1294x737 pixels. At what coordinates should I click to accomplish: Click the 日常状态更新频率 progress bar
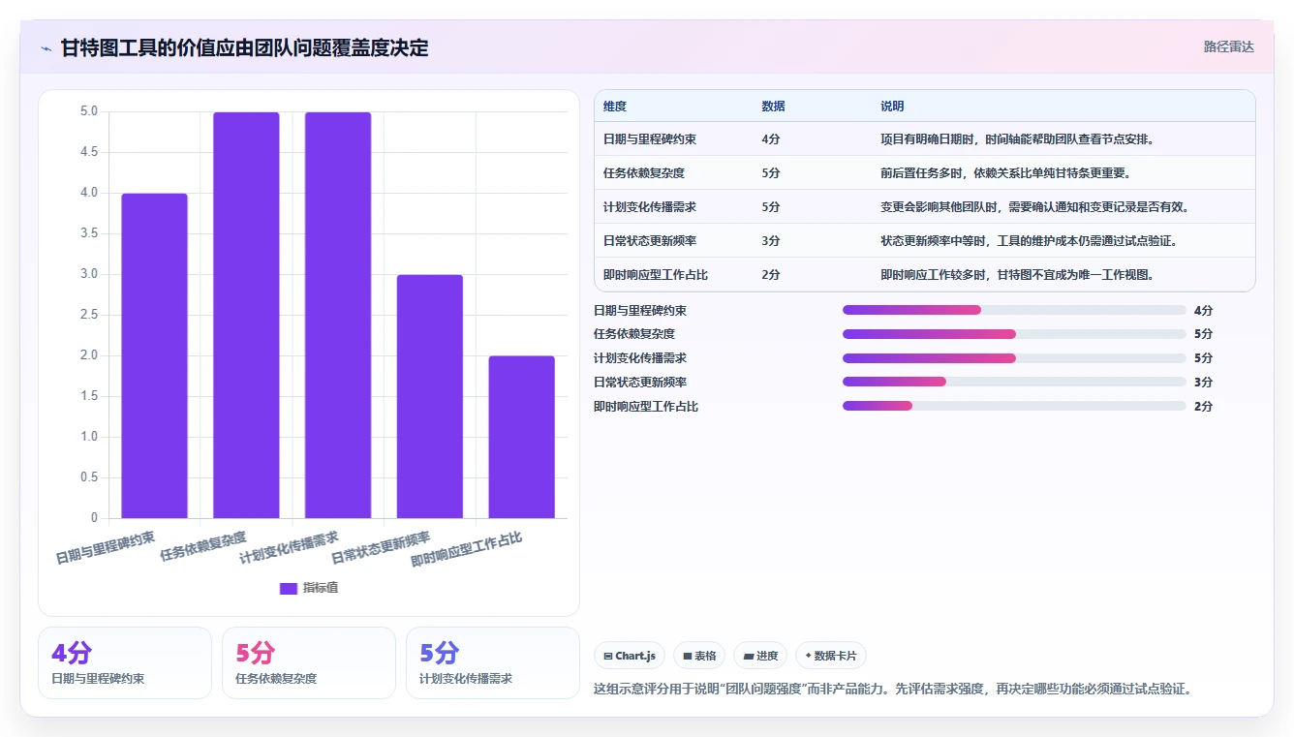click(x=1014, y=383)
